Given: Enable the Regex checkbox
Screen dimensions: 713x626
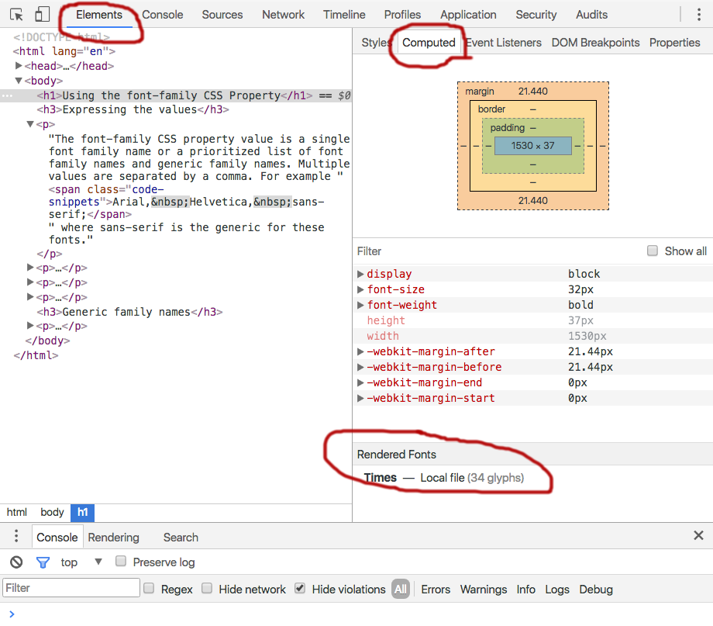Looking at the screenshot, I should click(149, 588).
